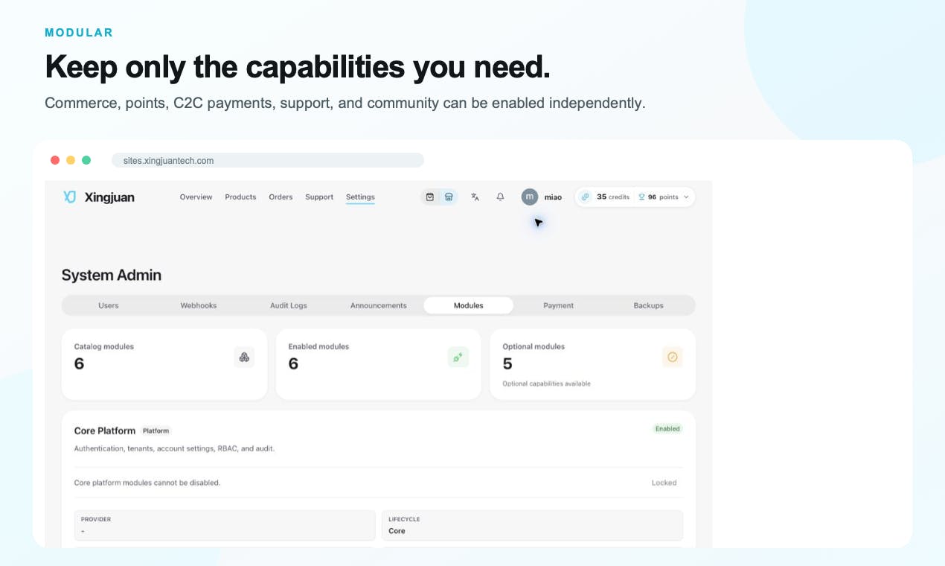Open the Overview menu item
The width and height of the screenshot is (945, 566).
(196, 197)
